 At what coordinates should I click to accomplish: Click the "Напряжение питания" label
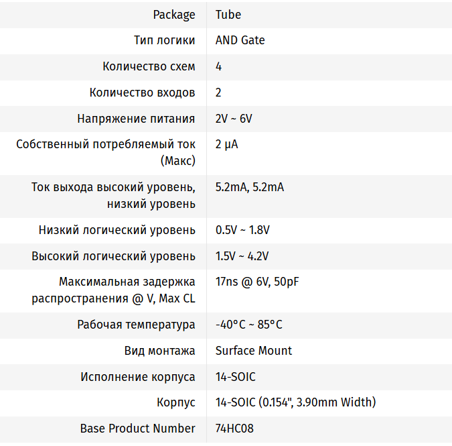(x=136, y=119)
